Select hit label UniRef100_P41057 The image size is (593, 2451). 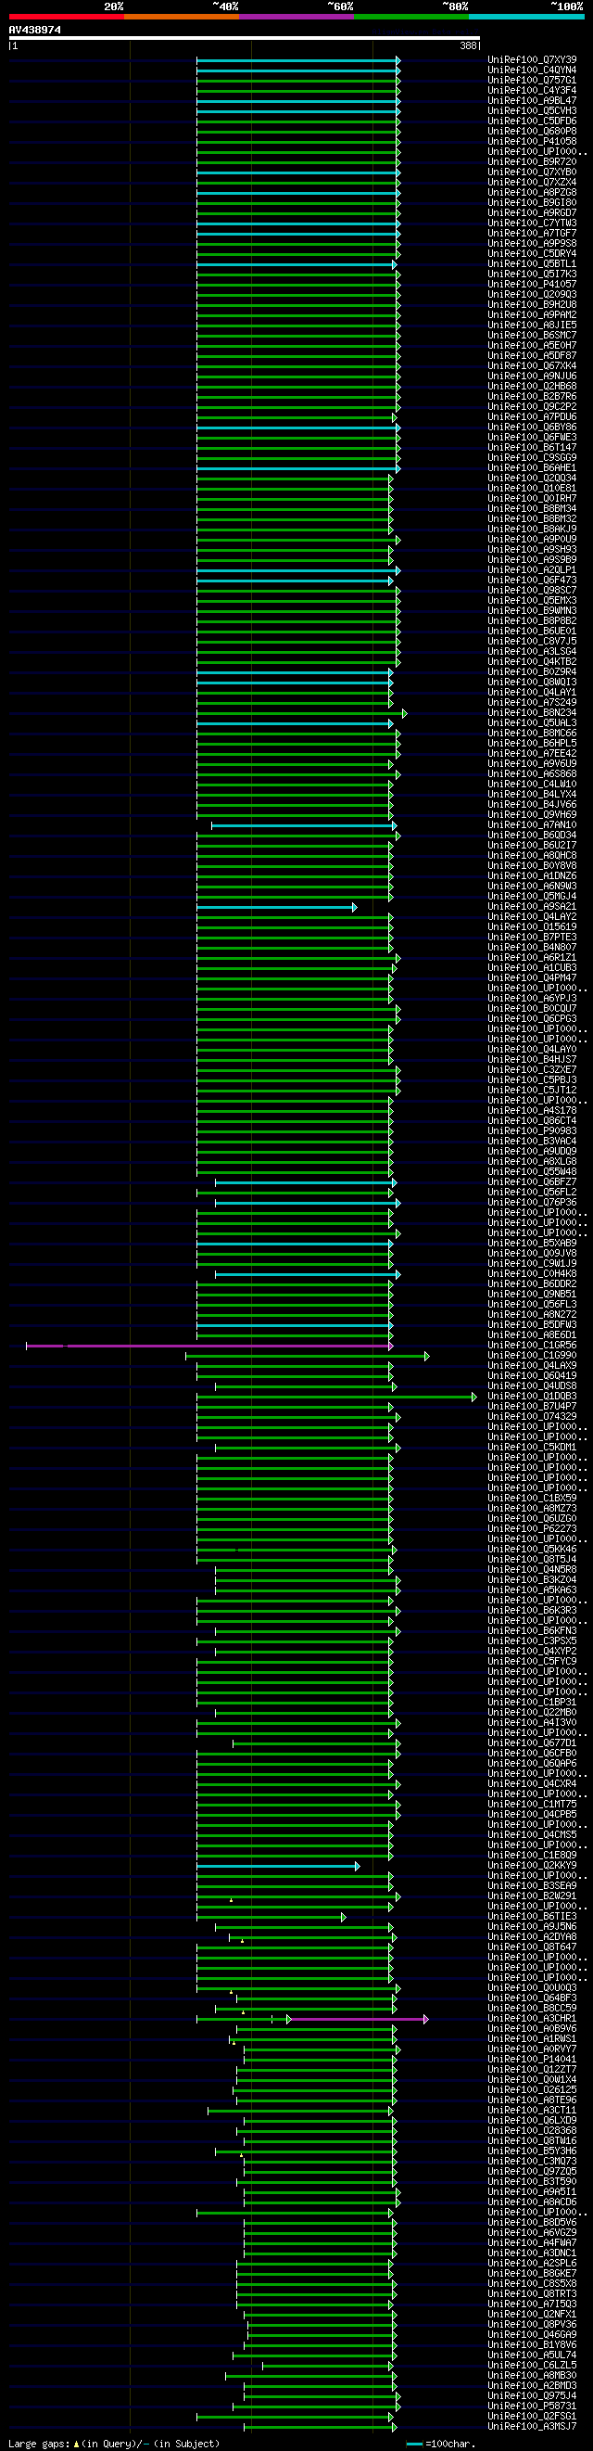[532, 285]
